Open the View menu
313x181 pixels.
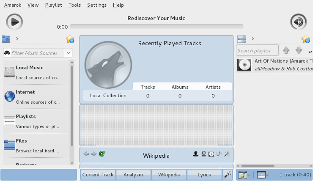33,5
